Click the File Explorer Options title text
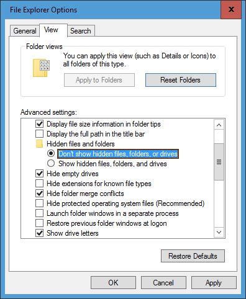The width and height of the screenshot is (246, 299). pyautogui.click(x=43, y=10)
